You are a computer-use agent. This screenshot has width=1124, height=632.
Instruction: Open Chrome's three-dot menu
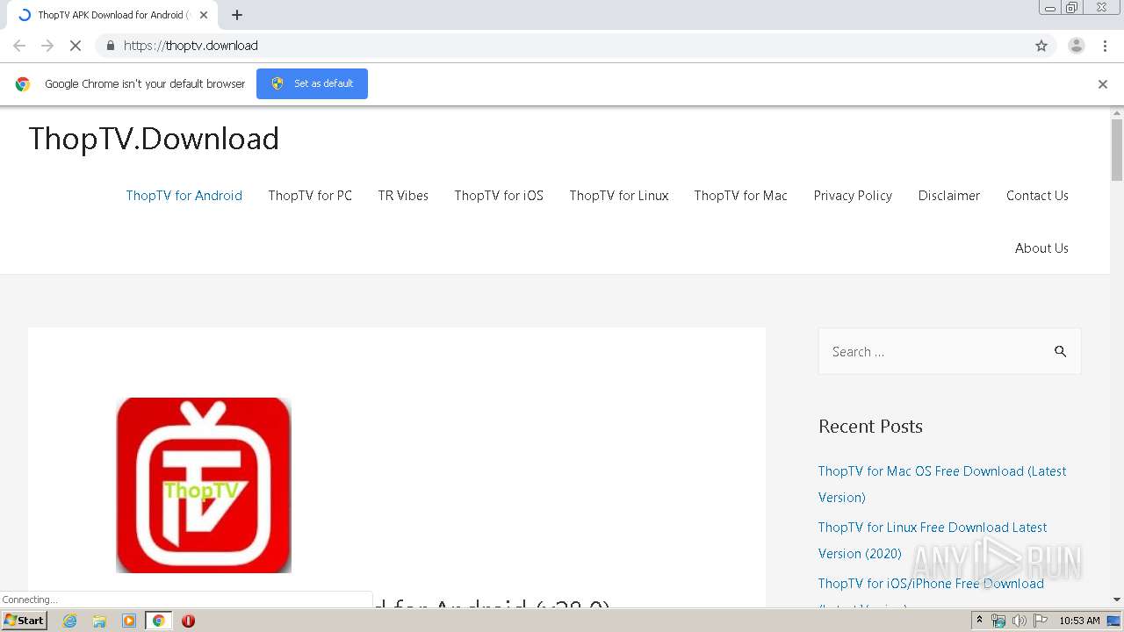tap(1105, 46)
